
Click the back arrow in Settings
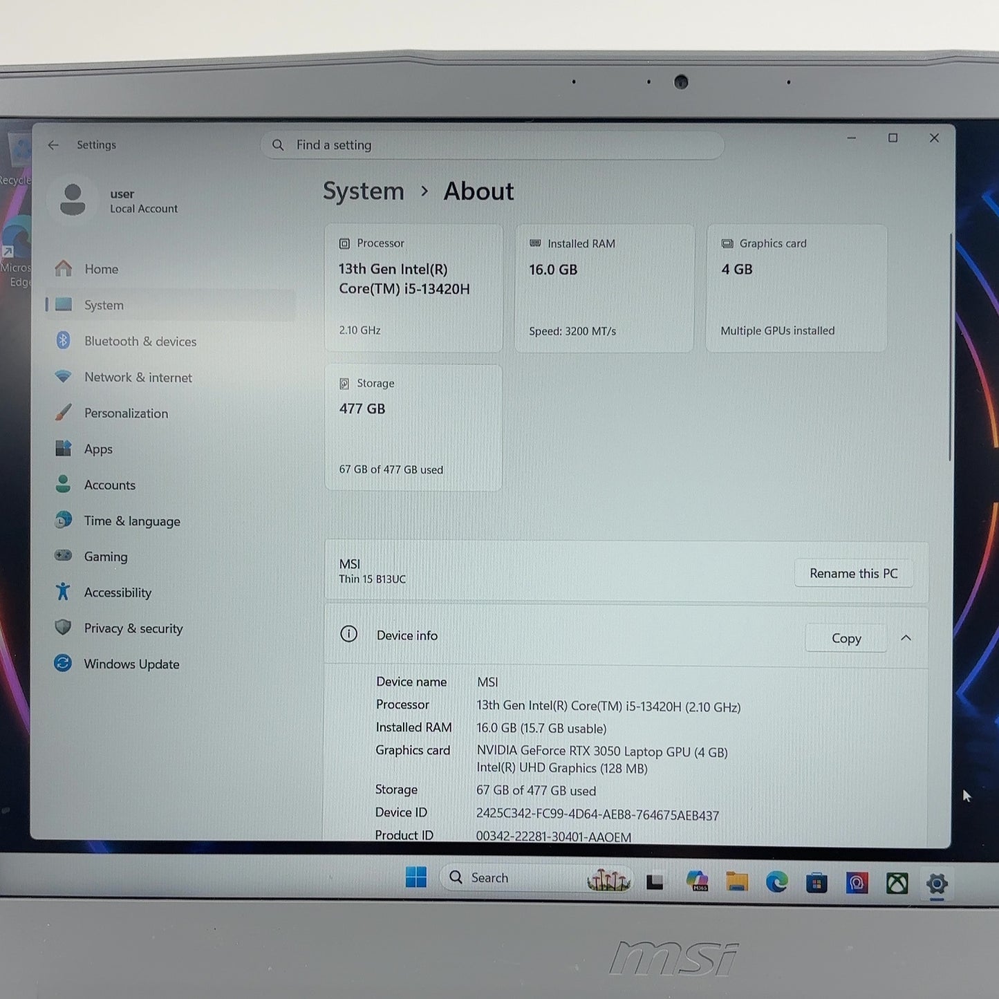(53, 145)
